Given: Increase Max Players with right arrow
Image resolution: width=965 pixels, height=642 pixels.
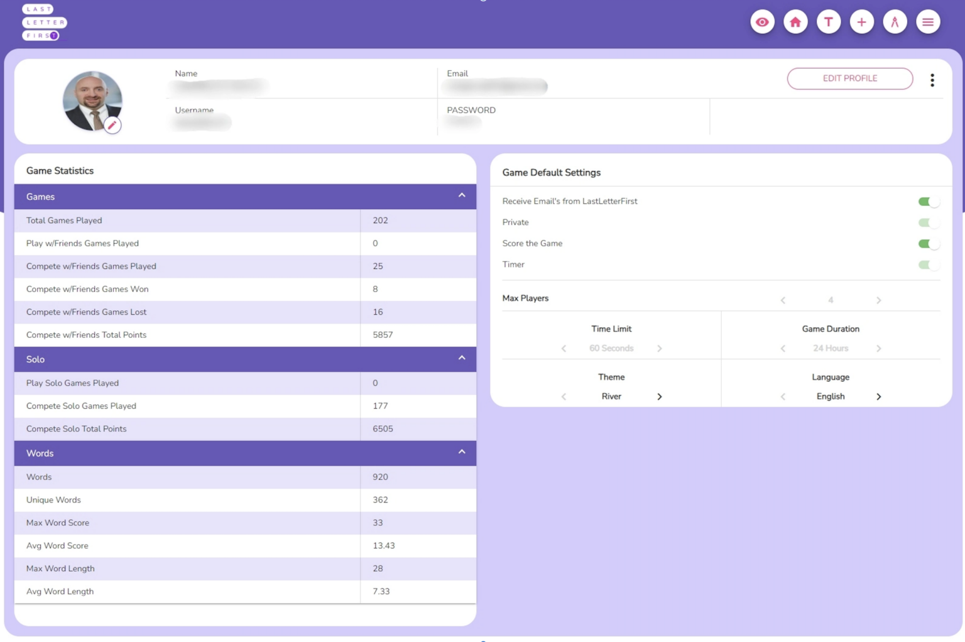Looking at the screenshot, I should pyautogui.click(x=879, y=300).
